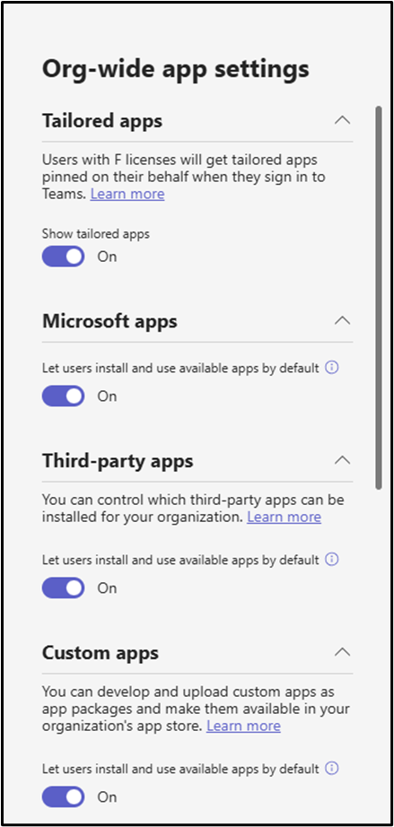Image resolution: width=394 pixels, height=827 pixels.
Task: Turn off the Show tailored apps toggle
Action: pos(63,257)
